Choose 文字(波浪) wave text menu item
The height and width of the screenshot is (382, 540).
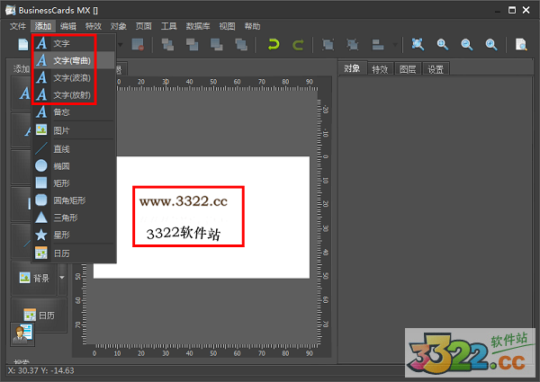coord(74,77)
